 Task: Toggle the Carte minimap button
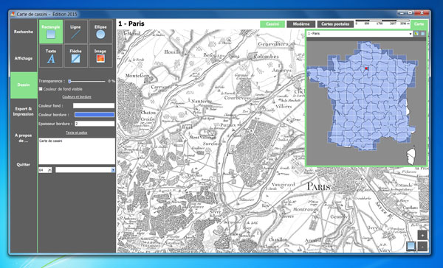click(419, 24)
